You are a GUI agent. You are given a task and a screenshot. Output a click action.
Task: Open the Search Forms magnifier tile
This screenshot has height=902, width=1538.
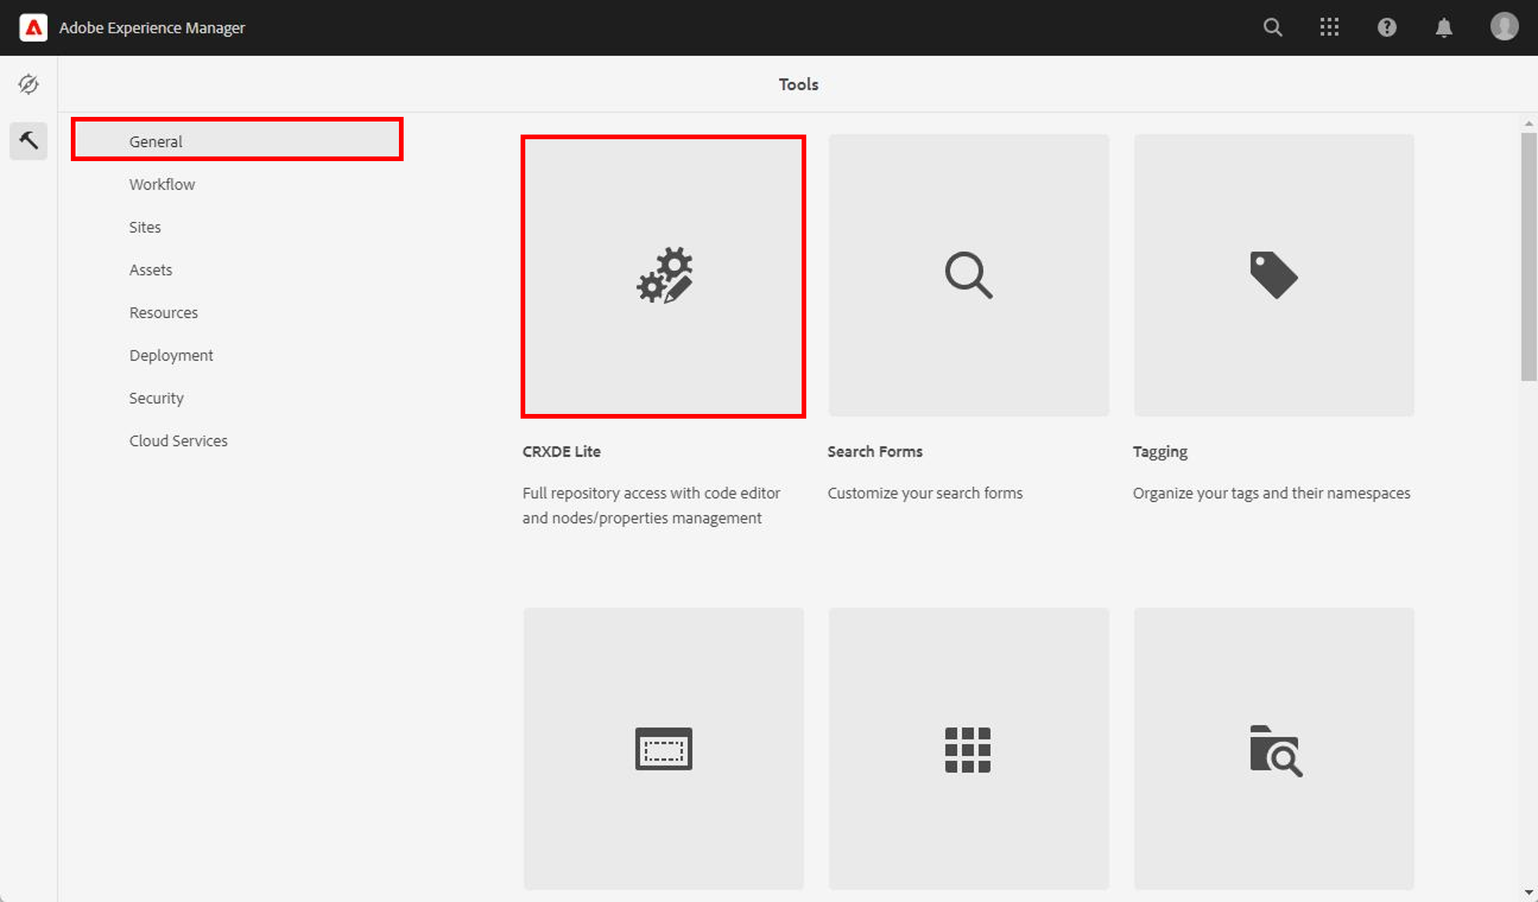click(968, 276)
